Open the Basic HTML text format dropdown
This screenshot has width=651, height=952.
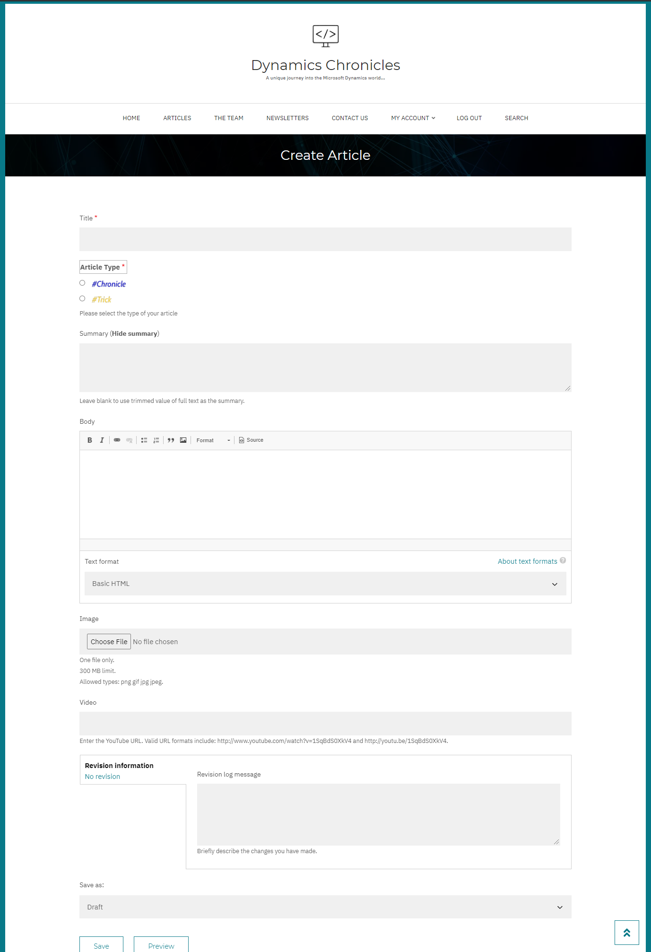325,584
